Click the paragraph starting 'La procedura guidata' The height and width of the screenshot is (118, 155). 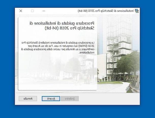coord(58,48)
